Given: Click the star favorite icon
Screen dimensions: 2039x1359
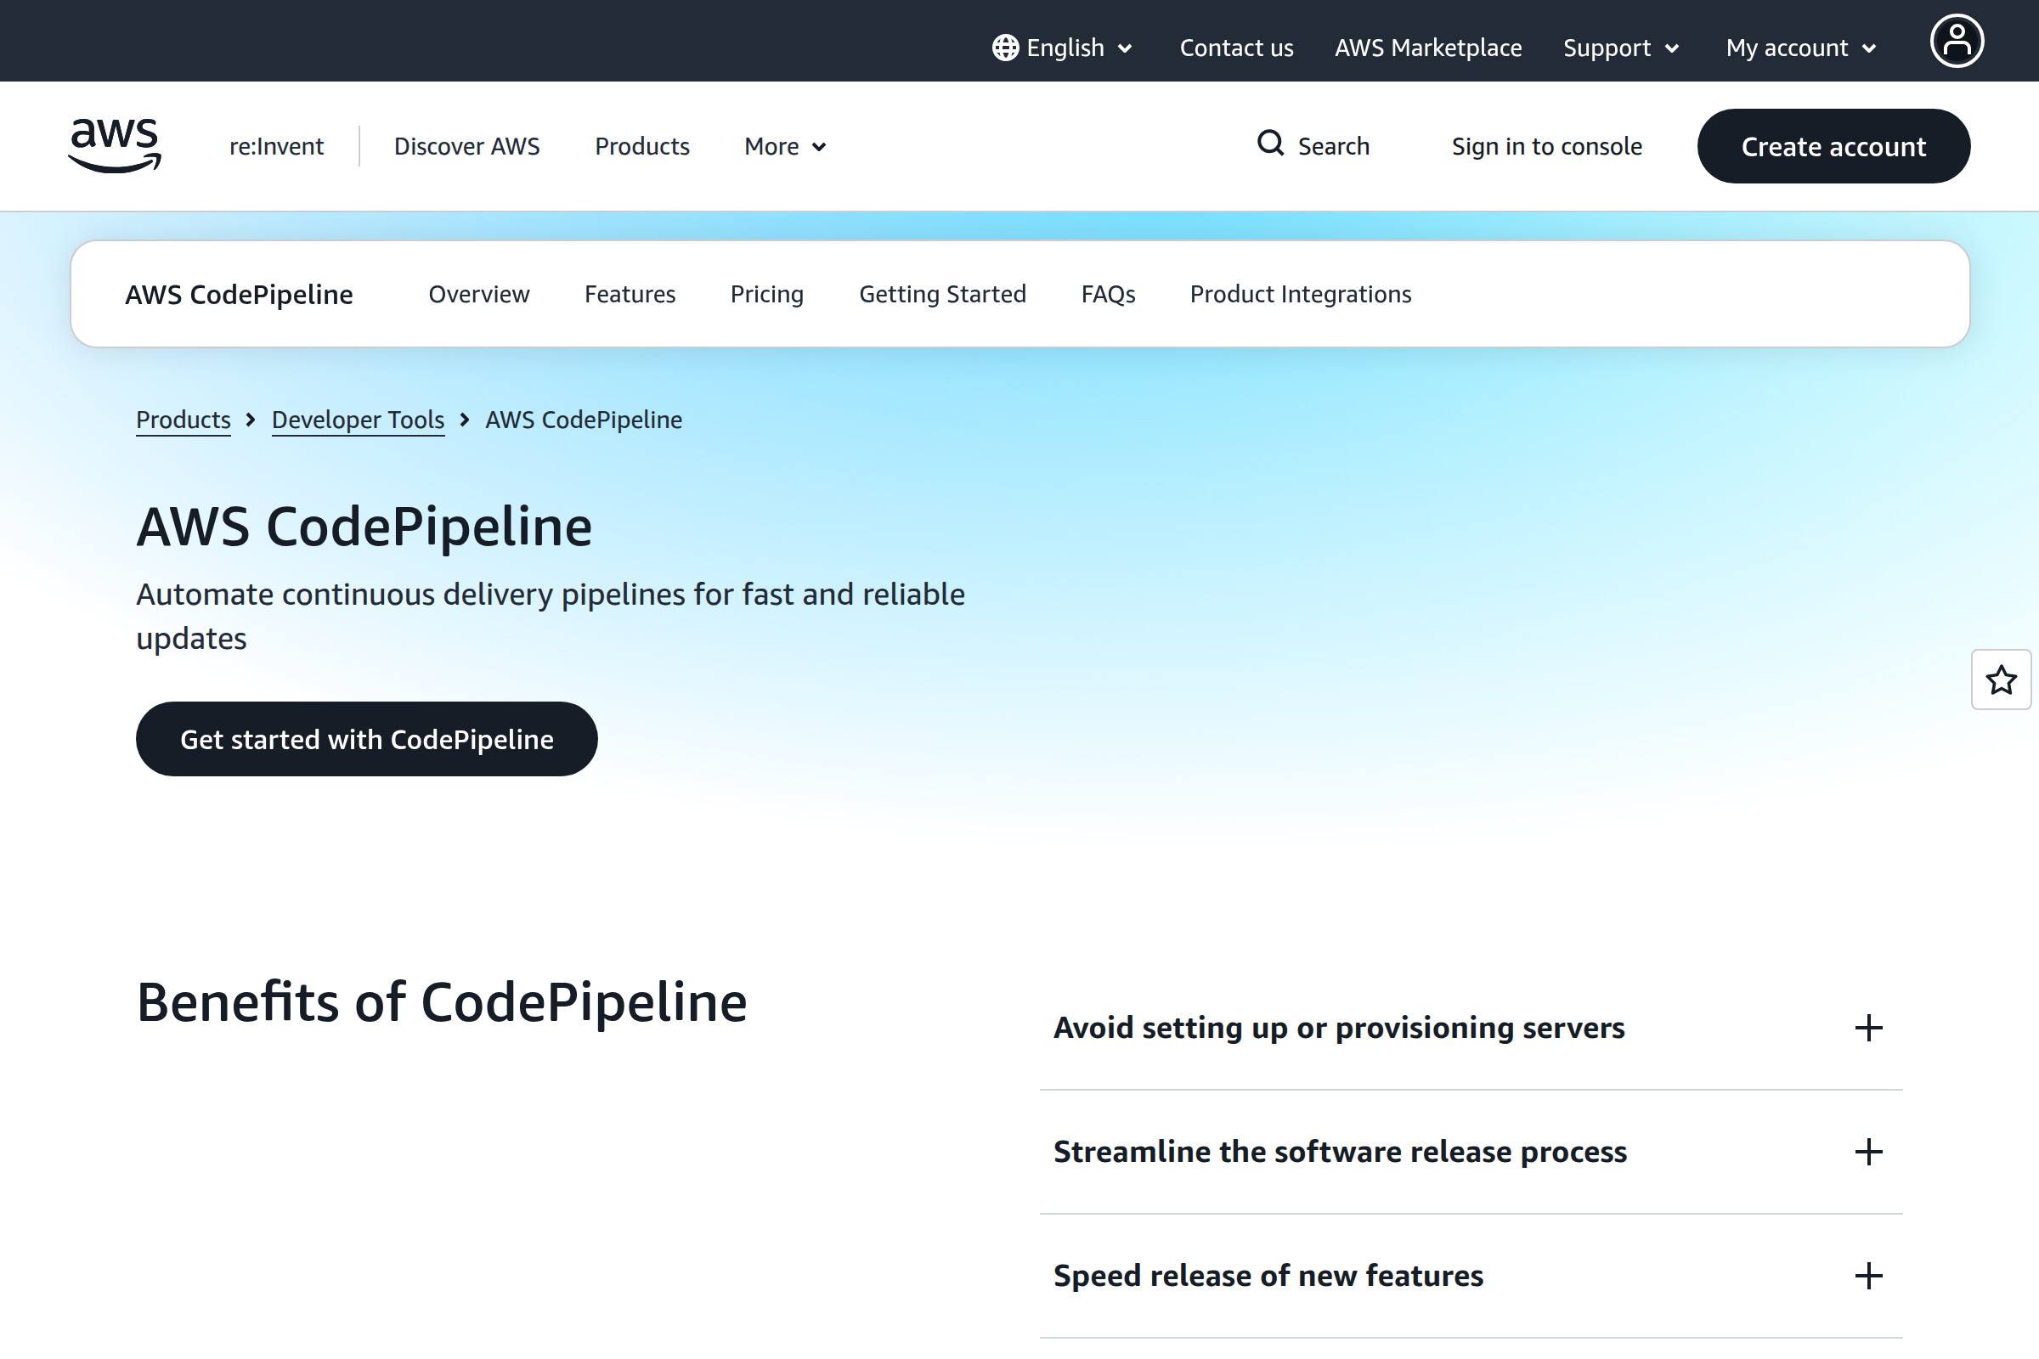Looking at the screenshot, I should [2001, 679].
